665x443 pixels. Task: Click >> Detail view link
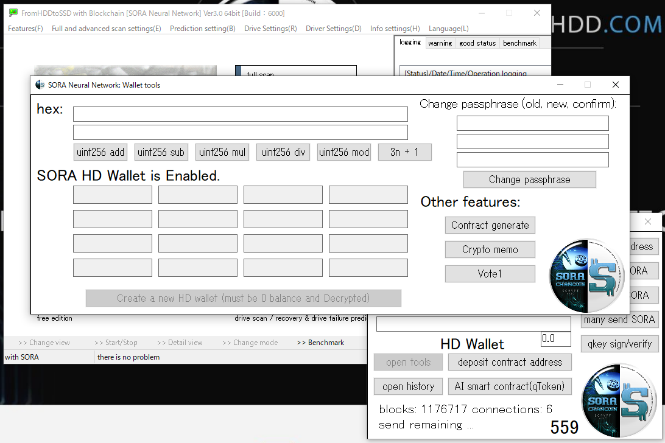point(180,343)
